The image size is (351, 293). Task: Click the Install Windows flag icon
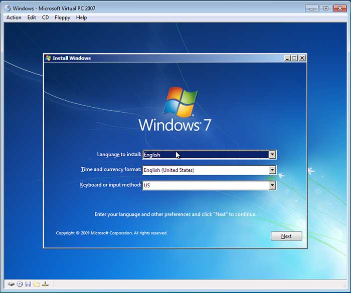pos(48,58)
